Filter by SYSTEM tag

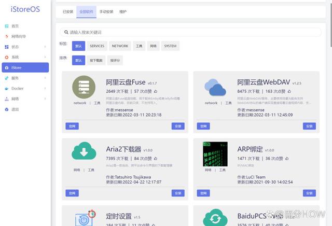(170, 46)
